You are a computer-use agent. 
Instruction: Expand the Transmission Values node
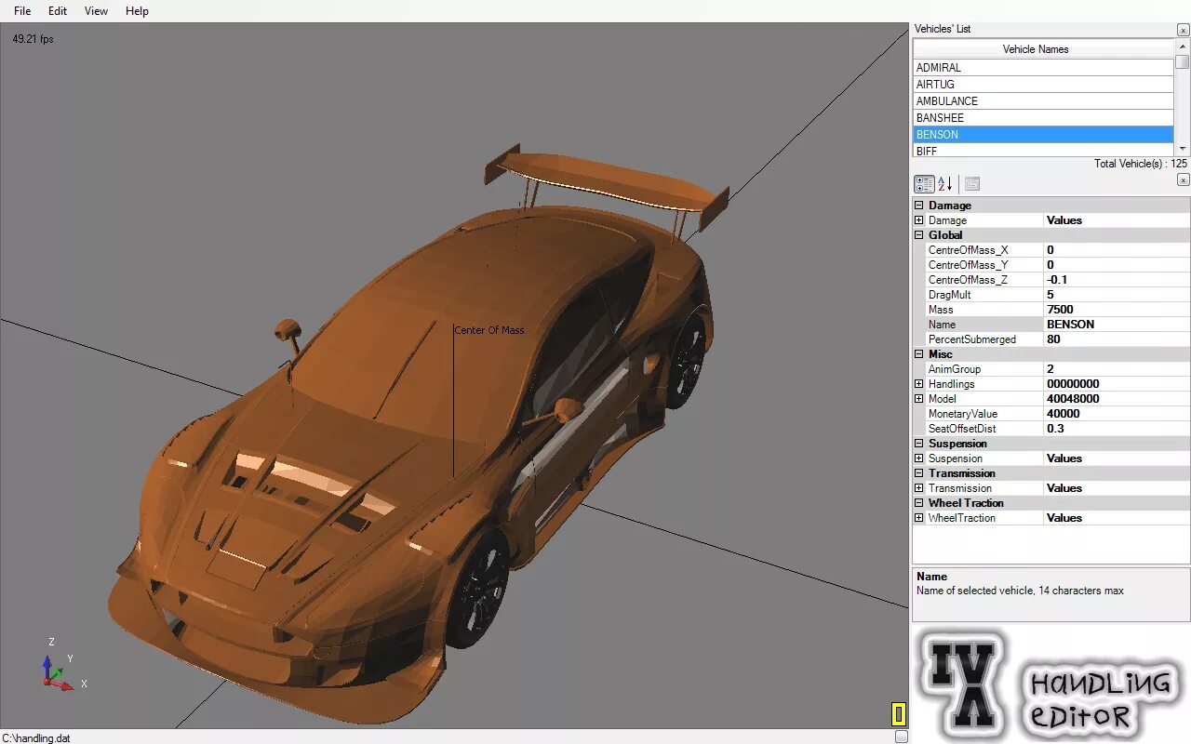(x=919, y=488)
